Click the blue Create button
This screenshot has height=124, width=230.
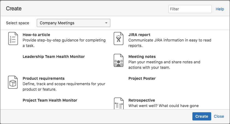pos(202,116)
